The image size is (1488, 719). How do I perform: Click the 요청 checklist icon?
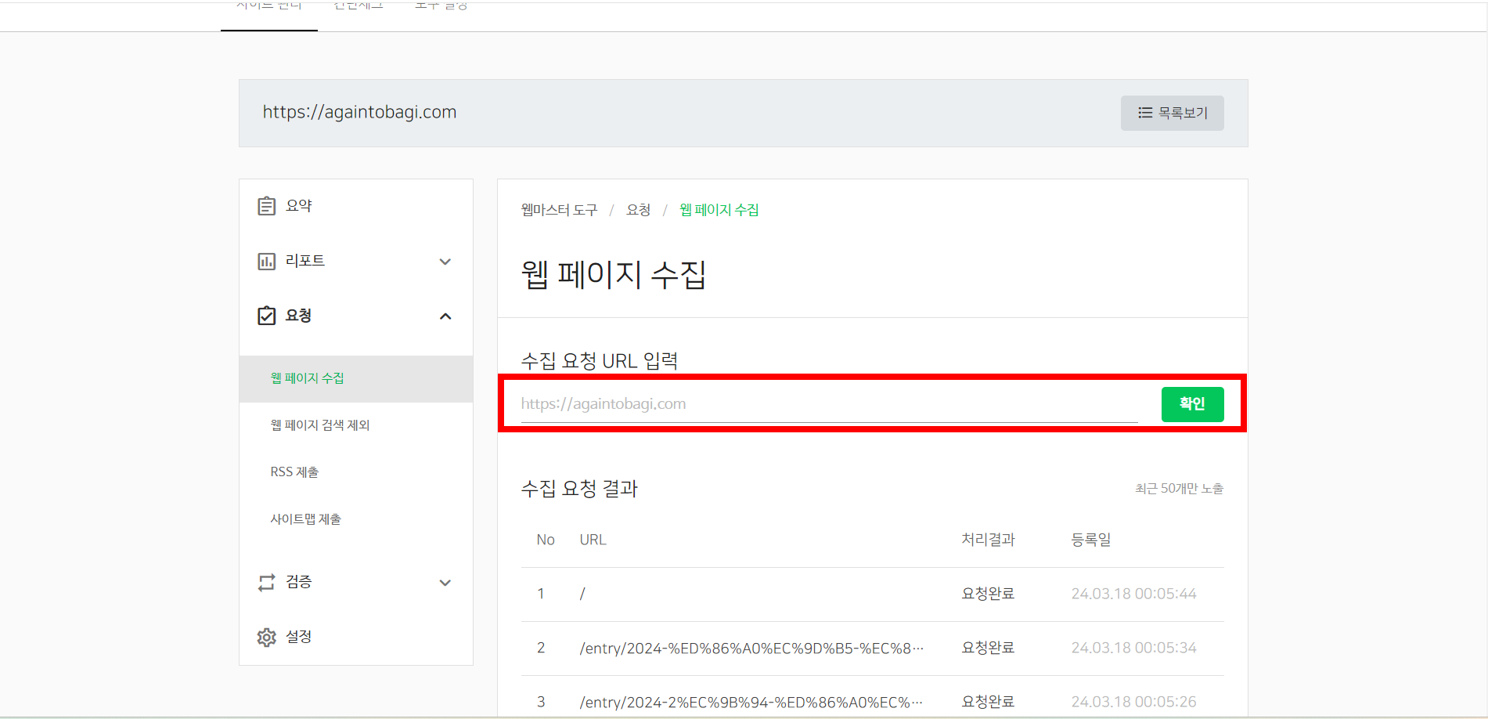pyautogui.click(x=267, y=315)
